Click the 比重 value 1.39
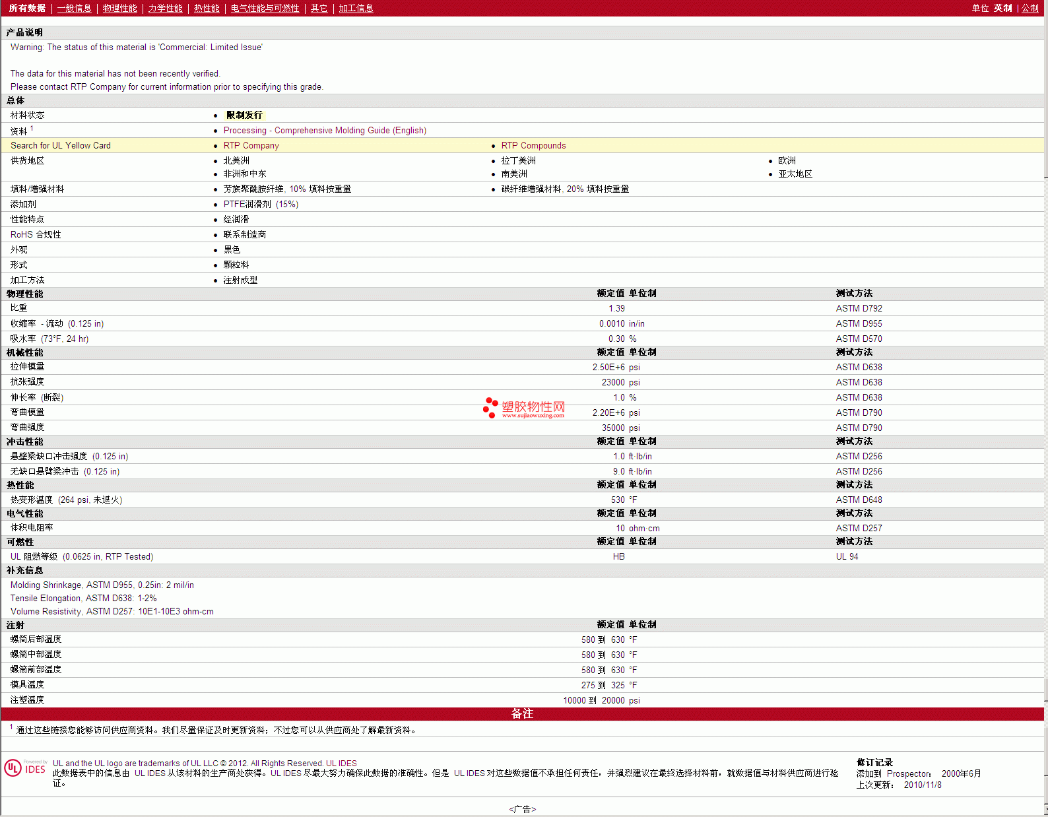This screenshot has height=817, width=1048. click(x=616, y=308)
